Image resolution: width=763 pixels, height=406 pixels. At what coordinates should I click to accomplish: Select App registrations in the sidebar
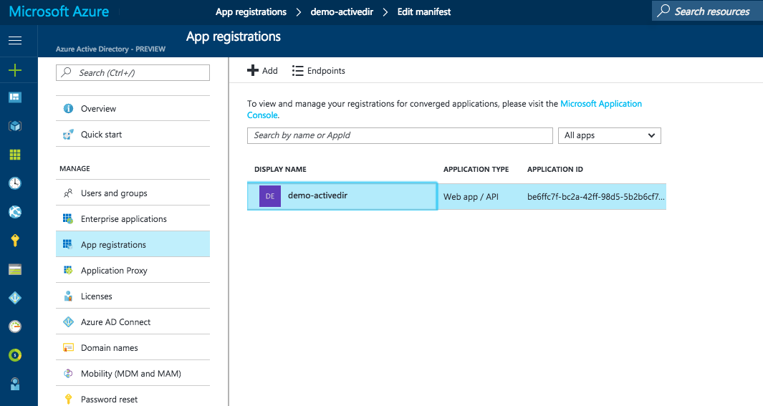(x=133, y=244)
